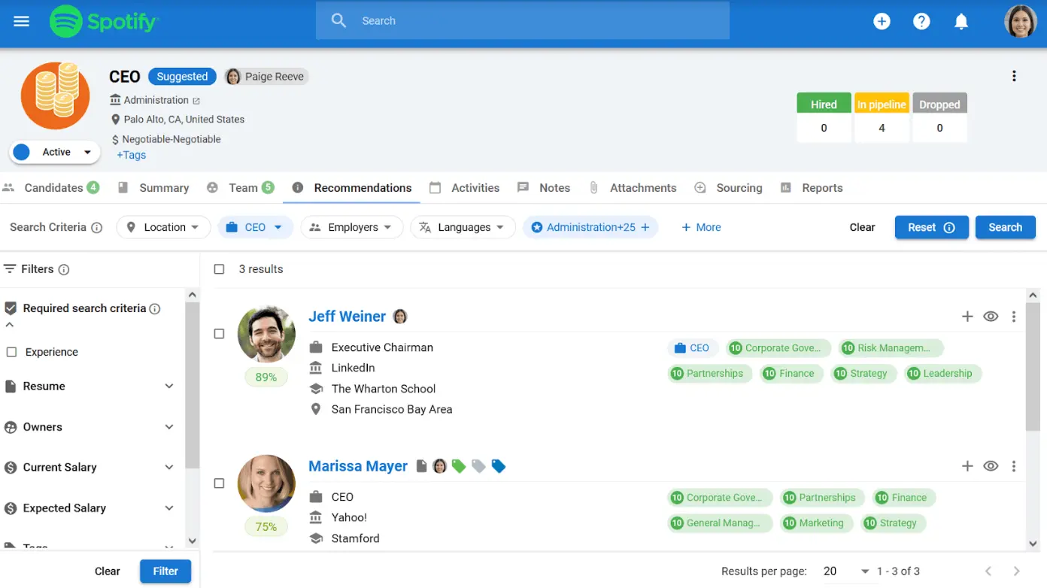Click Jeff Weiner's 89% match score badge
Image resolution: width=1047 pixels, height=588 pixels.
(x=266, y=377)
